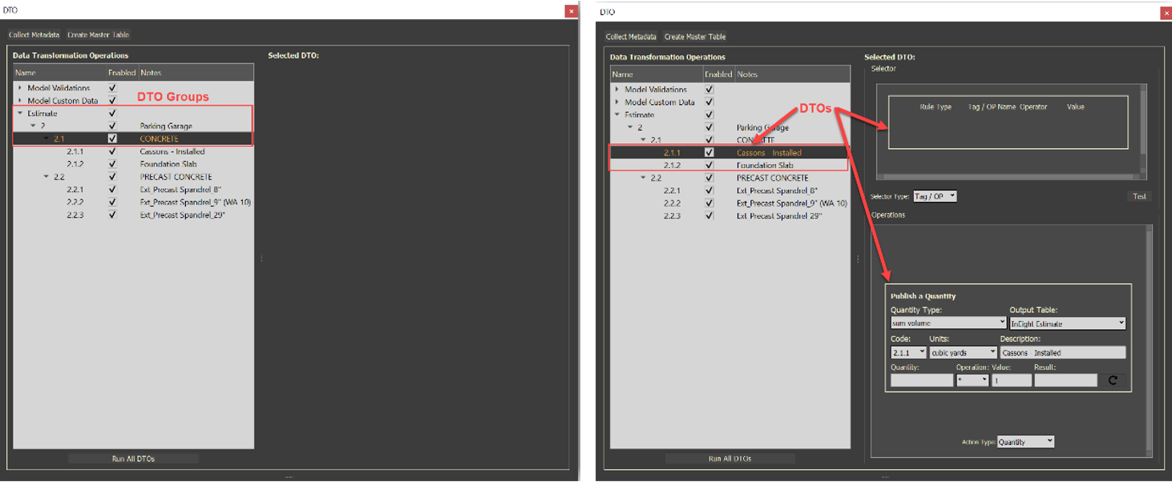Select 2.1.2 Foundation Slab in right window

point(730,165)
